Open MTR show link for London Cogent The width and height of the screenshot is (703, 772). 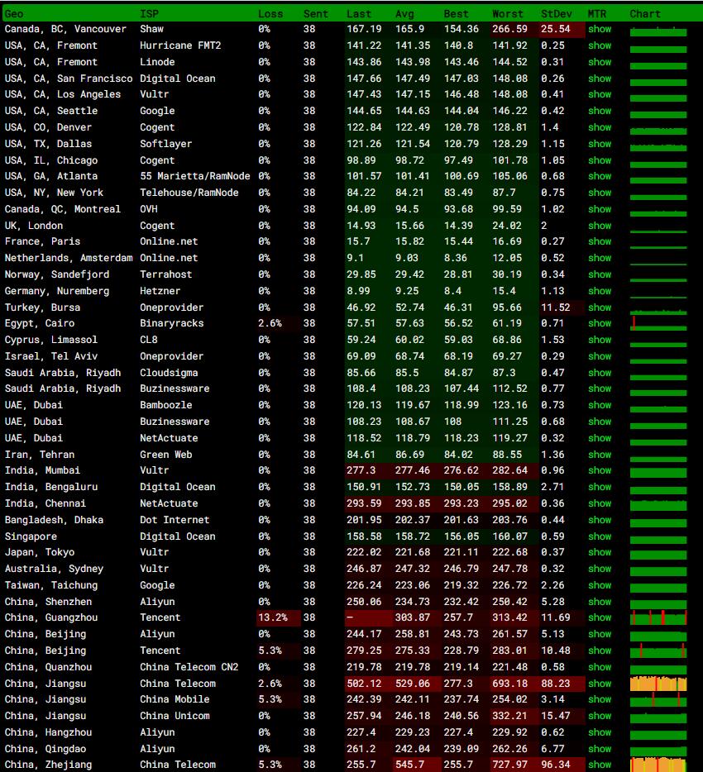(600, 226)
